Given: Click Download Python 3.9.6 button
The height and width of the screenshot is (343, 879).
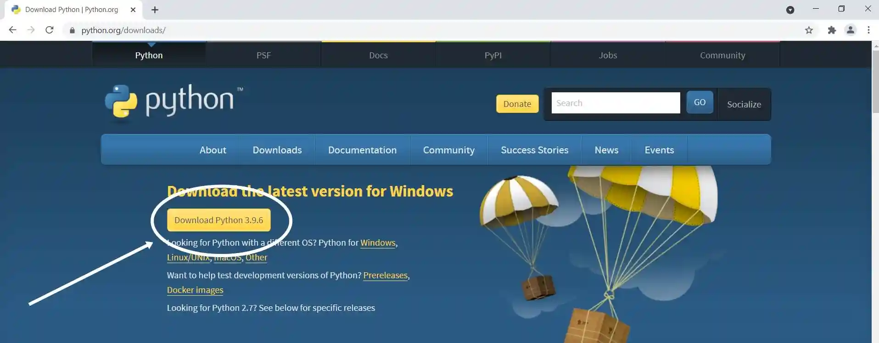Looking at the screenshot, I should 218,220.
